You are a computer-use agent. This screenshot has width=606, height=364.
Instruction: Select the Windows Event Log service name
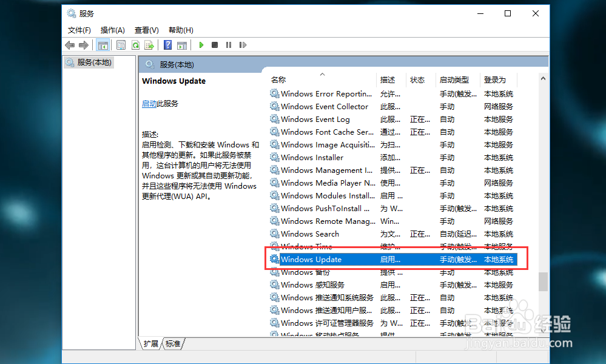315,120
